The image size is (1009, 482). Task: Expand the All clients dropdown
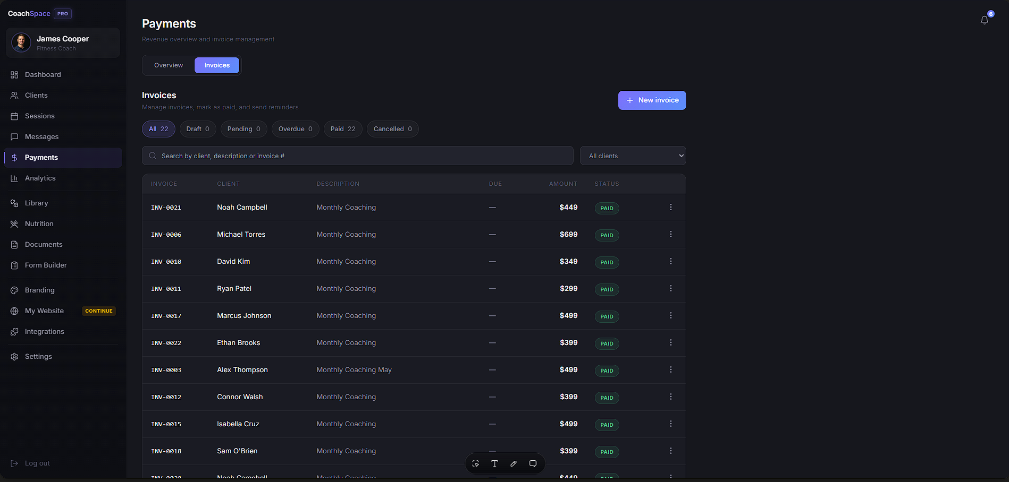click(633, 156)
